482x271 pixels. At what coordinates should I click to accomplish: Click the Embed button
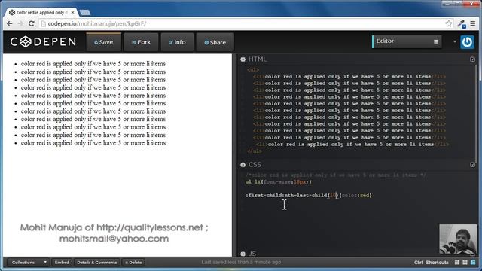(x=62, y=263)
